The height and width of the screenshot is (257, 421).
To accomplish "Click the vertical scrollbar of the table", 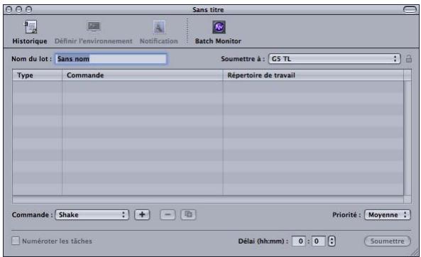I will click(408, 138).
